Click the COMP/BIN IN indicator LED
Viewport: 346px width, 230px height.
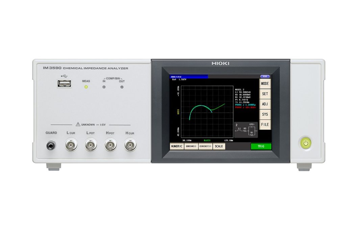pos(104,87)
